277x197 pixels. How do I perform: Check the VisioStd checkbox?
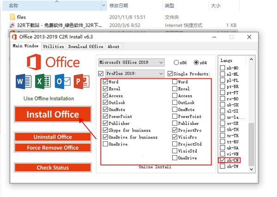175,151
